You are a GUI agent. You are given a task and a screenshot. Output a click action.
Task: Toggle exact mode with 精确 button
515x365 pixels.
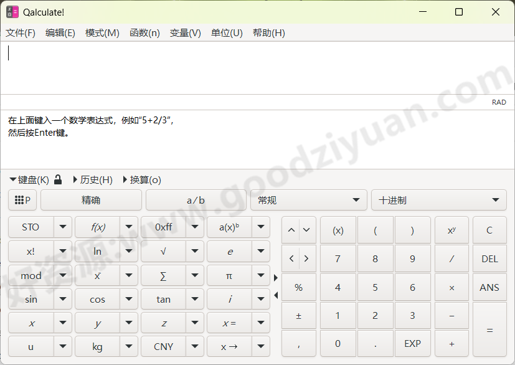coord(90,200)
